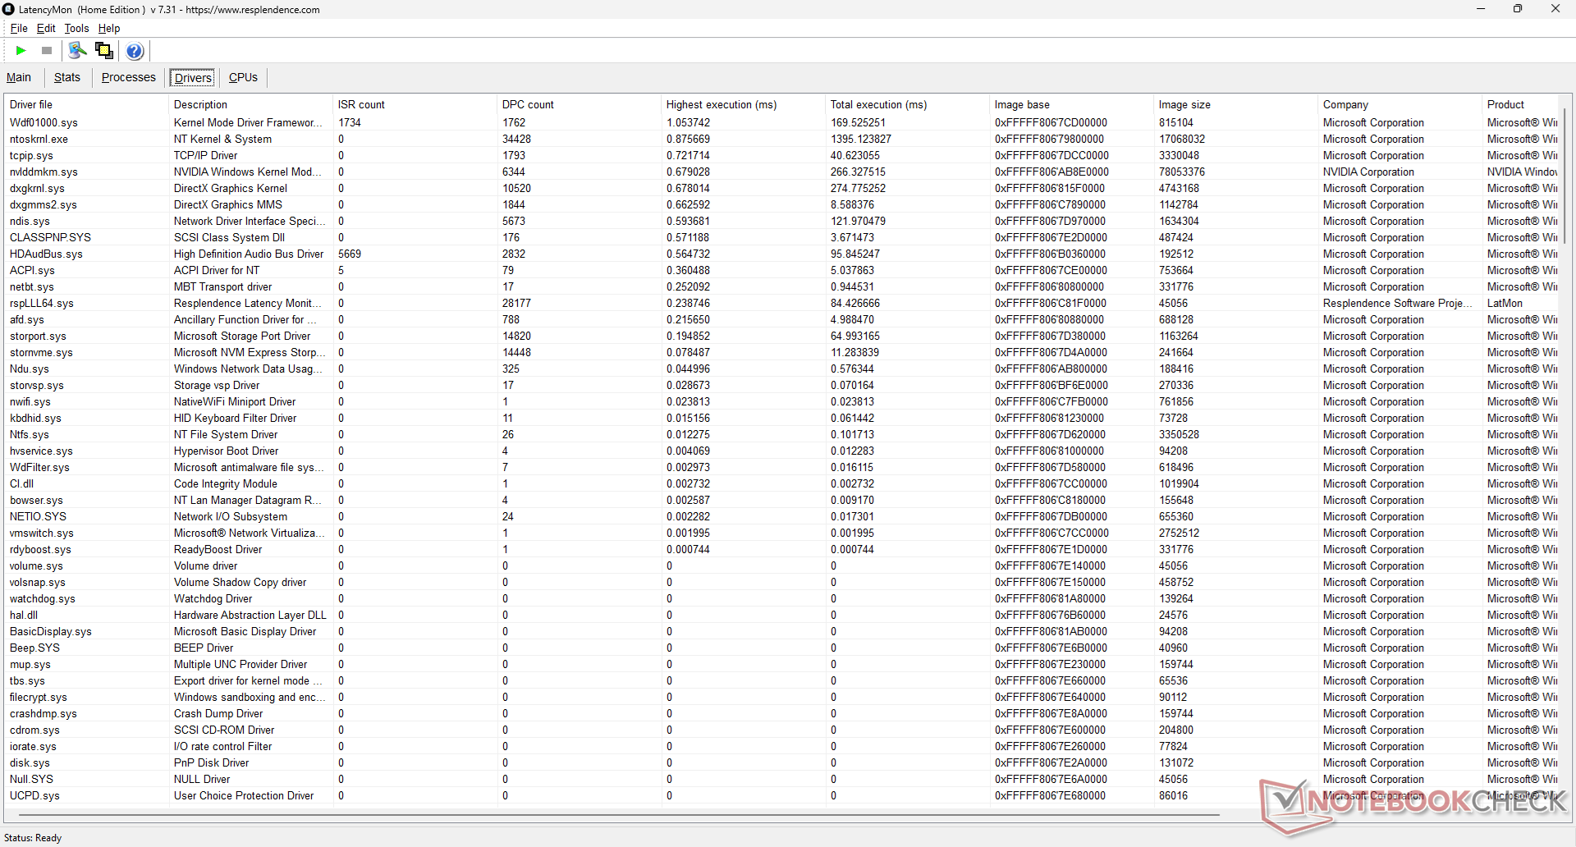The height and width of the screenshot is (847, 1576).
Task: Select the ACPI.sys driver row
Action: [781, 270]
